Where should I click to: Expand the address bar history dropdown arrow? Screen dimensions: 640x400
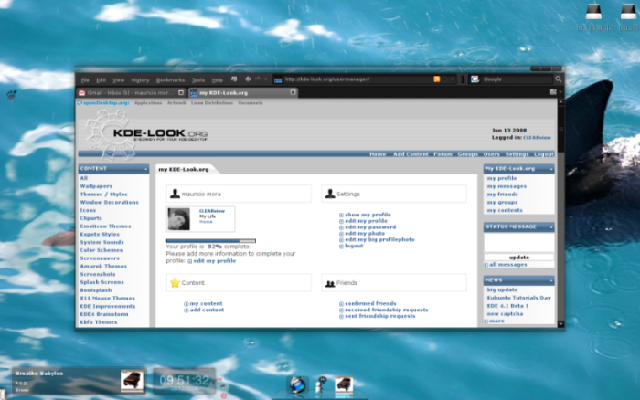(x=453, y=79)
